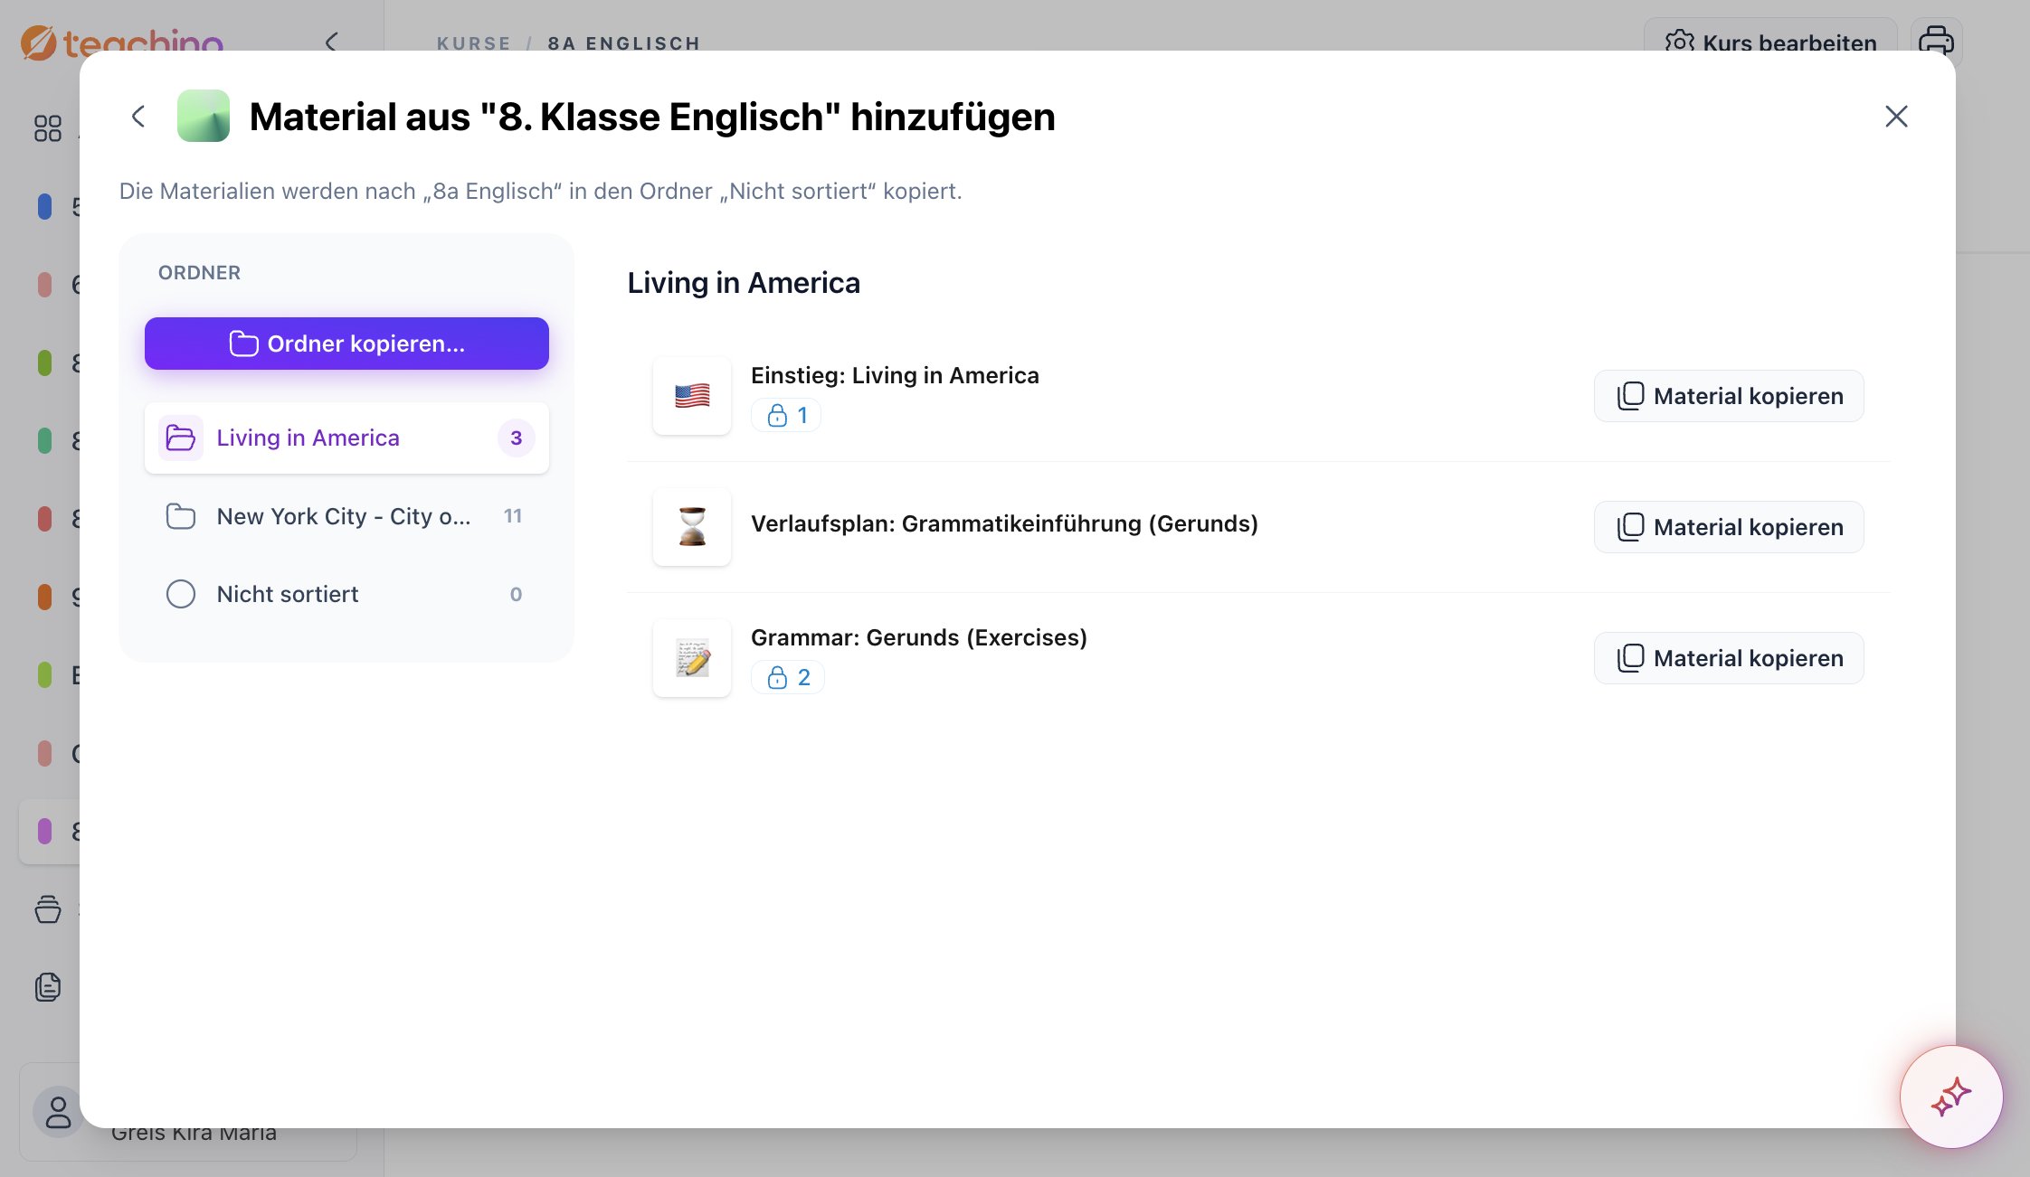Click the user avatar icon at bottom left

coord(58,1112)
